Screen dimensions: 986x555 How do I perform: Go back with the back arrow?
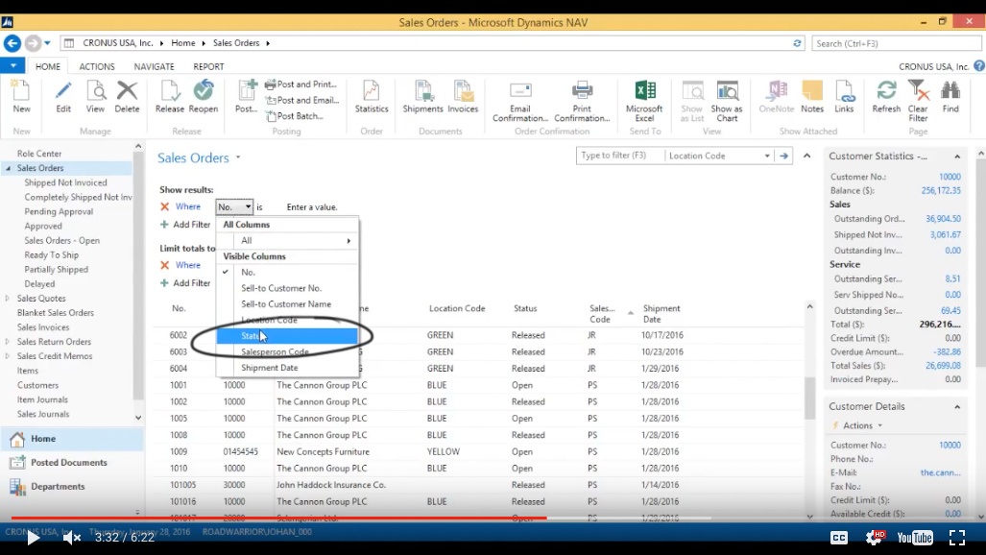12,43
